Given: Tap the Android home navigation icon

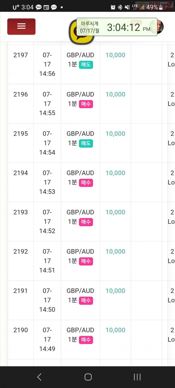Looking at the screenshot, I should click(88, 377).
